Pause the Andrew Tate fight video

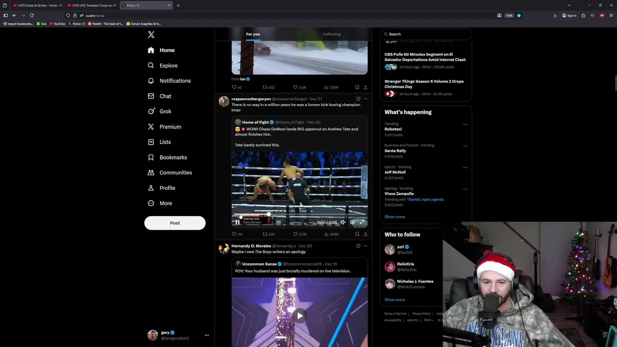click(x=237, y=222)
